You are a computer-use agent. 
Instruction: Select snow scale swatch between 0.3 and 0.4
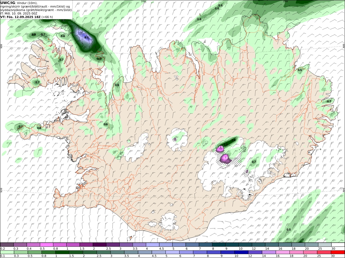point(20,245)
